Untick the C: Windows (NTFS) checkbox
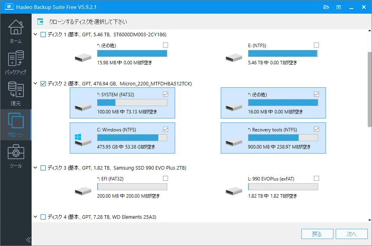 pos(166,129)
